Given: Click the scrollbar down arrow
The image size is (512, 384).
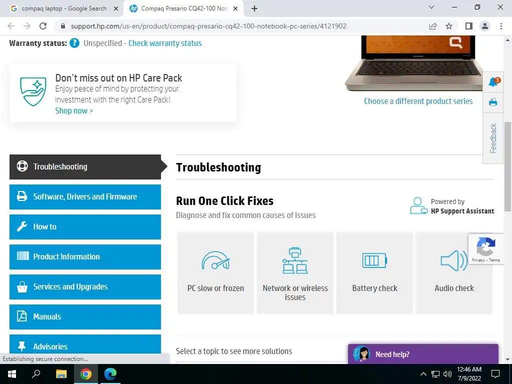Looking at the screenshot, I should pos(507,359).
